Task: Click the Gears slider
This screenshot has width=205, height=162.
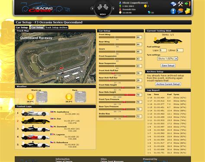Action: (117, 52)
